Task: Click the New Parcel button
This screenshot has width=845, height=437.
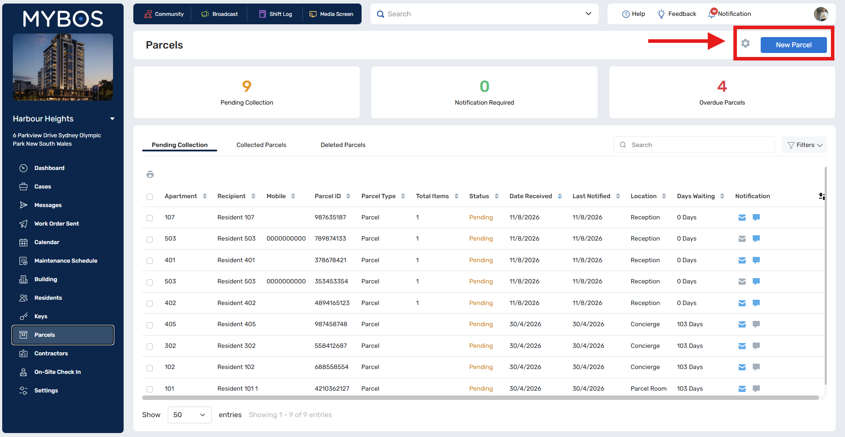Action: (793, 45)
